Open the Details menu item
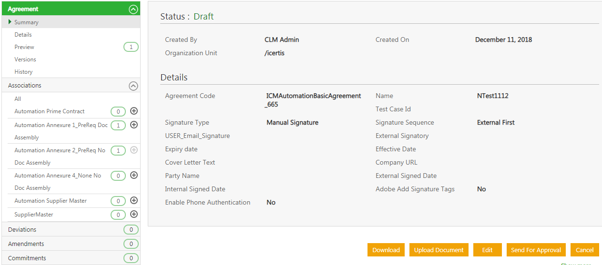Image resolution: width=602 pixels, height=265 pixels. (23, 35)
